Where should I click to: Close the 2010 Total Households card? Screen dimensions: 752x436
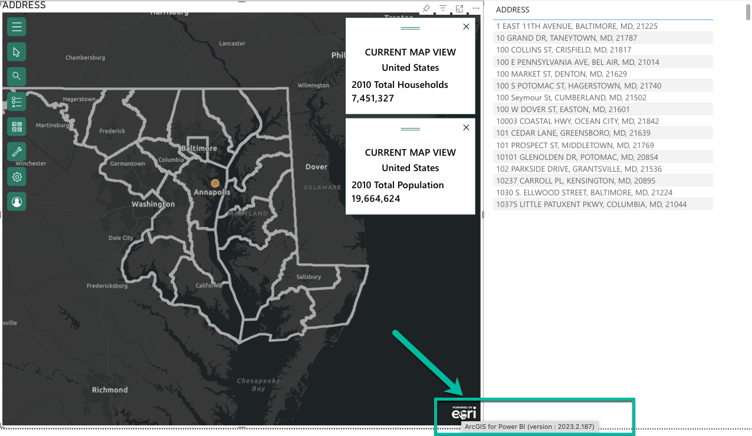pos(466,27)
